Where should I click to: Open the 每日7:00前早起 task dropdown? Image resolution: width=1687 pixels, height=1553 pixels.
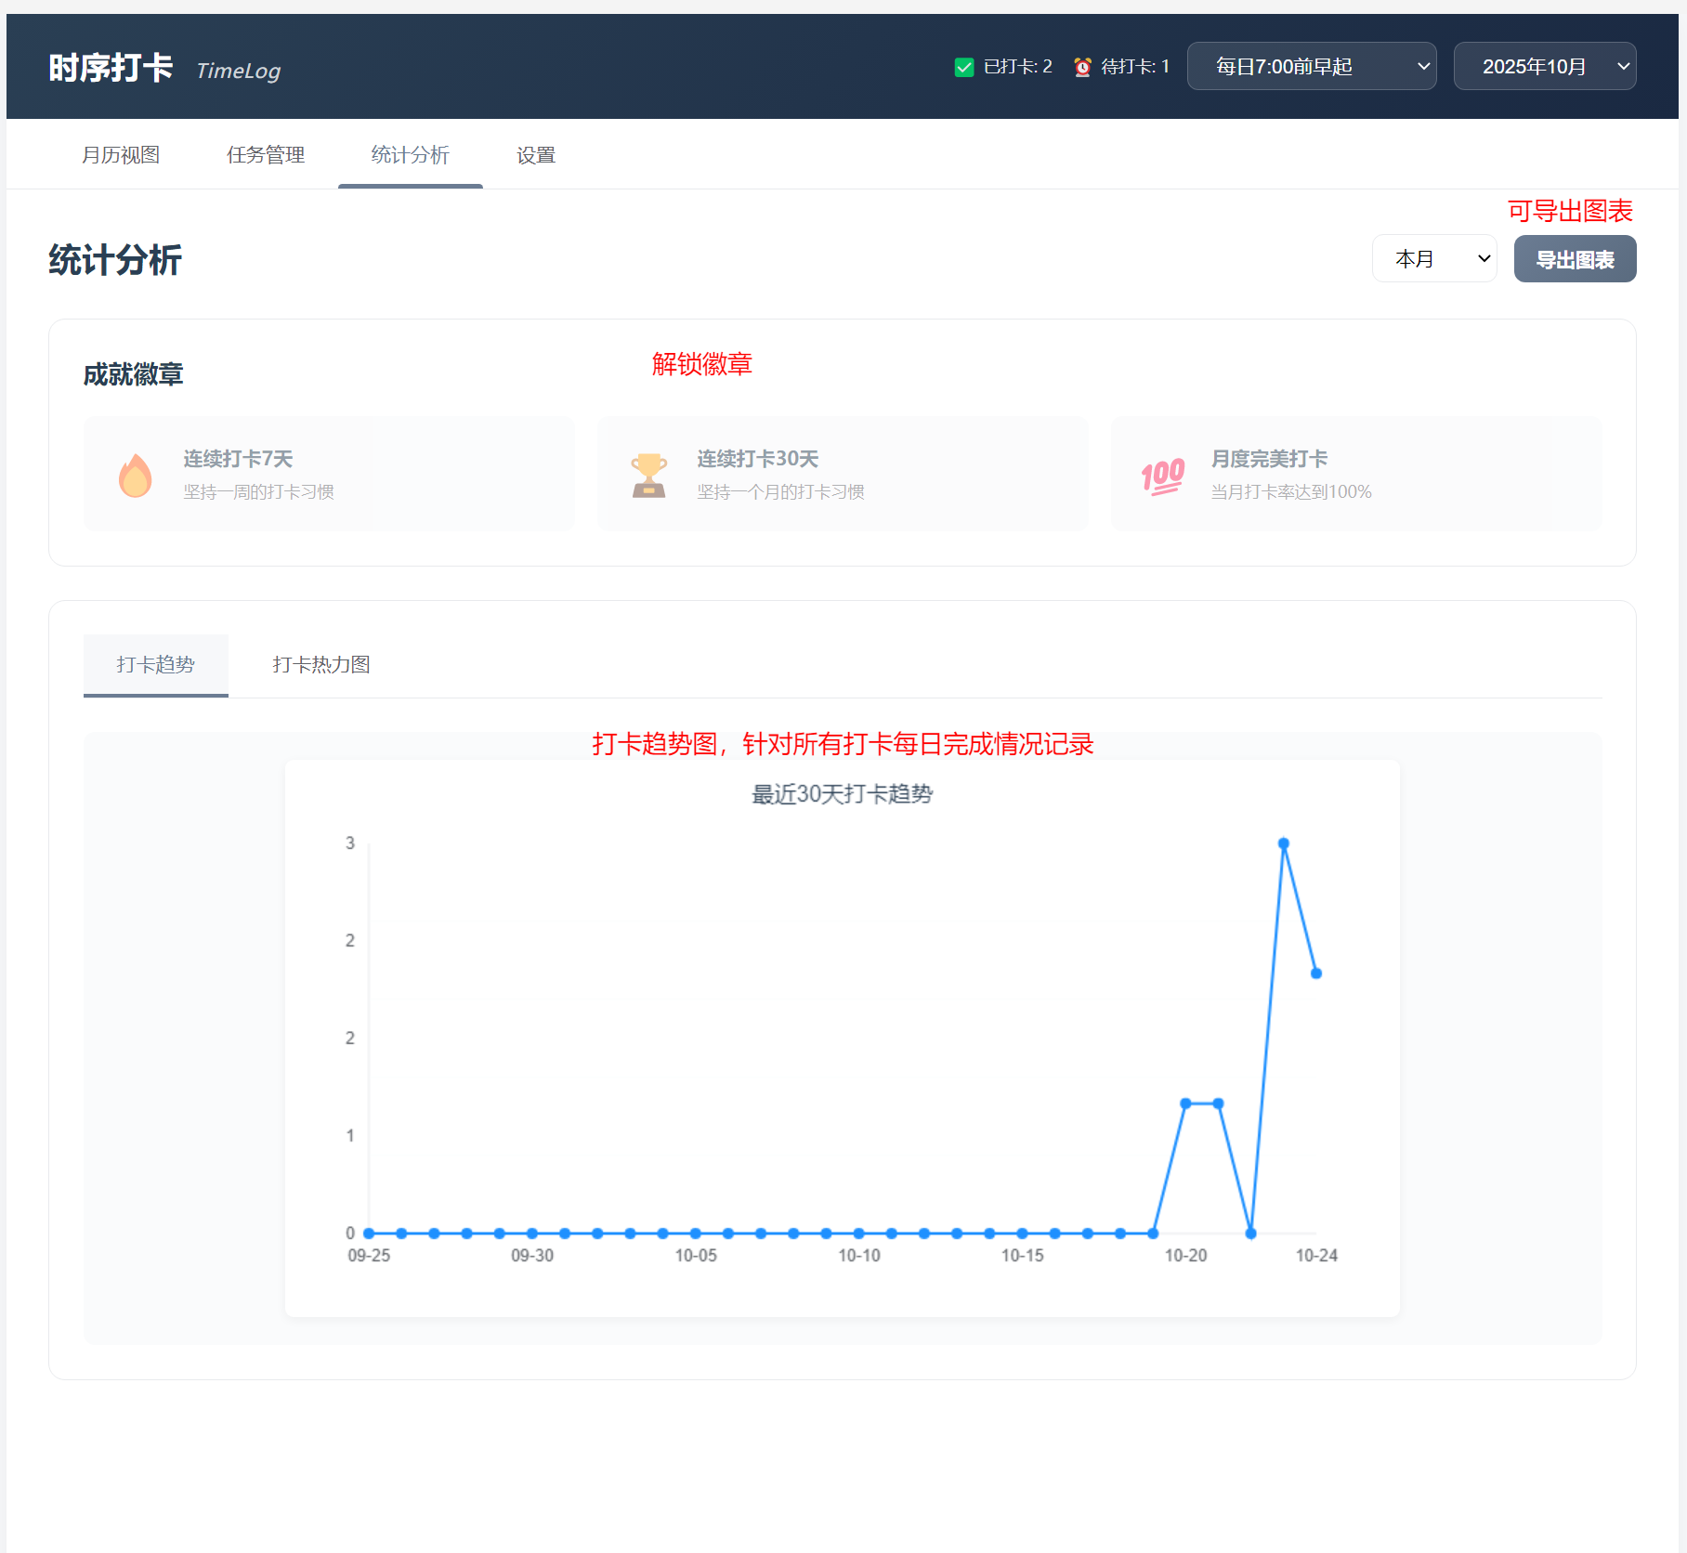tap(1311, 67)
